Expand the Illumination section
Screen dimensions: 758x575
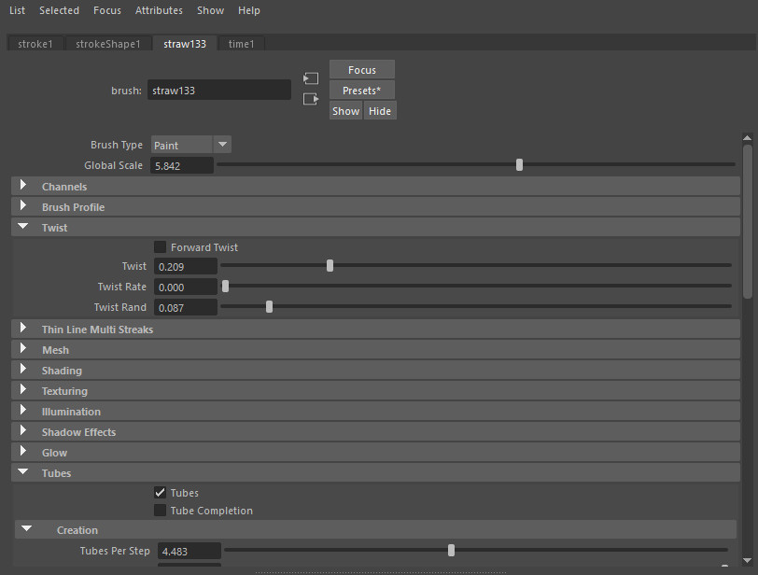click(375, 412)
